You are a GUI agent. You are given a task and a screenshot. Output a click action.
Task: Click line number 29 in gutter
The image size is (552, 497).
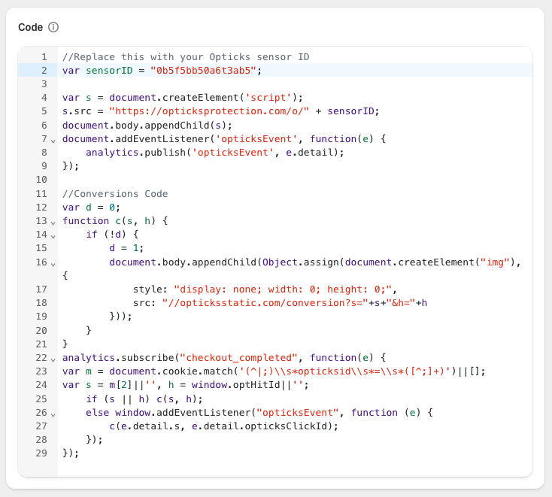(41, 453)
